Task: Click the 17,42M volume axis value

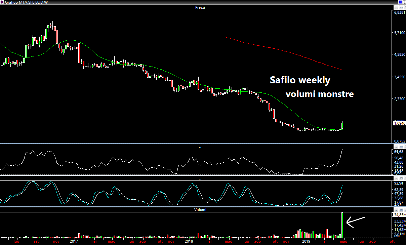Action: (x=400, y=225)
